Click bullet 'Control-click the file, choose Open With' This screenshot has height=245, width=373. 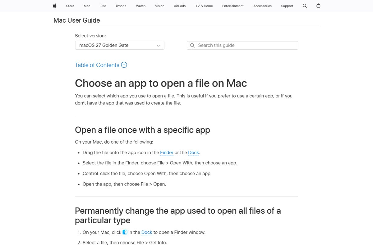coord(147,173)
